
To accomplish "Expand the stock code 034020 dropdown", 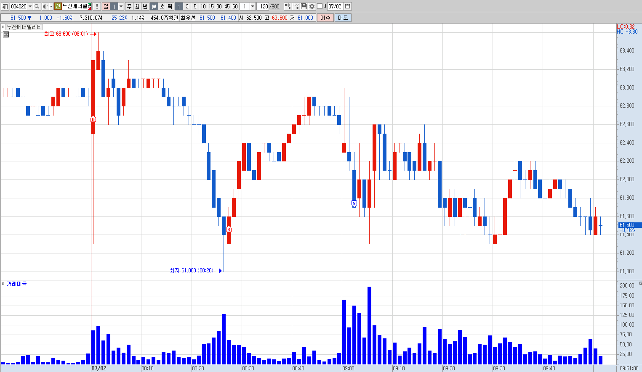I will (x=30, y=6).
